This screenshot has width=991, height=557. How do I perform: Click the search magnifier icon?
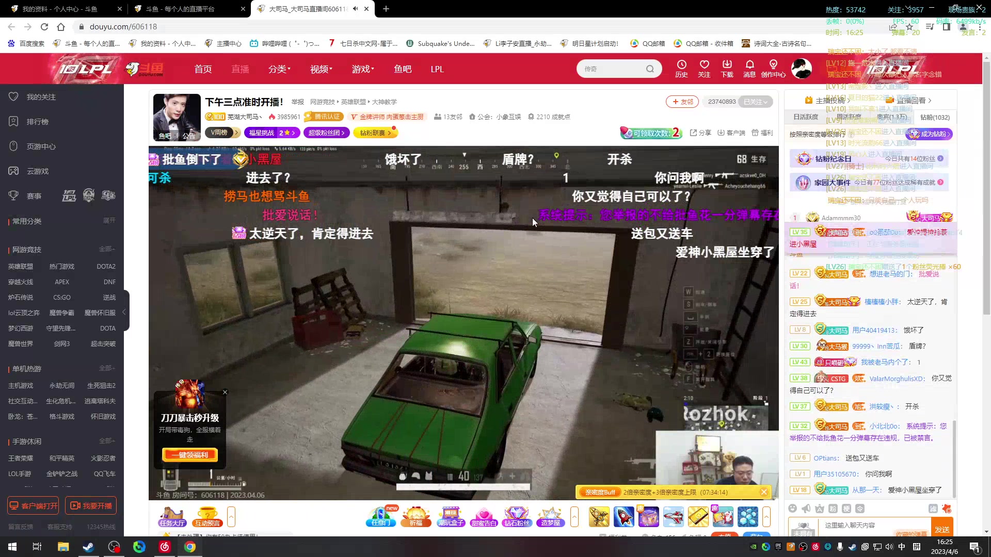click(650, 69)
